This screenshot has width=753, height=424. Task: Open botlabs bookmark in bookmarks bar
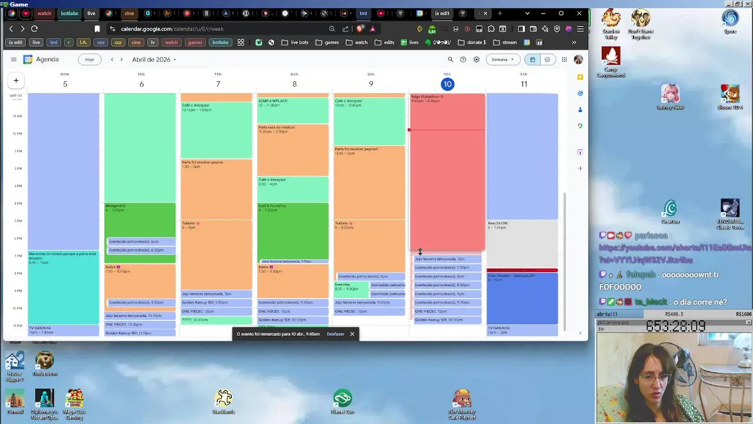tap(220, 42)
